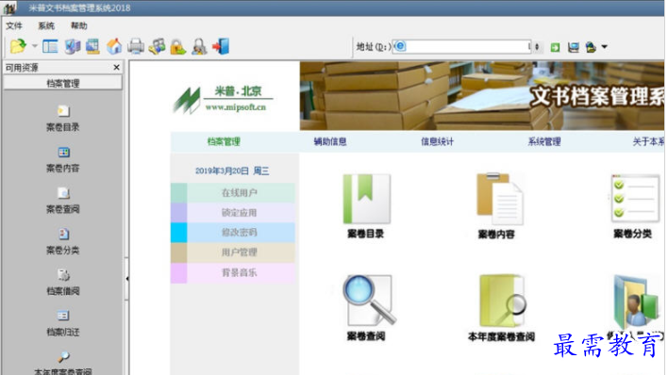
Task: Switch to the 辅助信息 tab
Action: pyautogui.click(x=330, y=141)
